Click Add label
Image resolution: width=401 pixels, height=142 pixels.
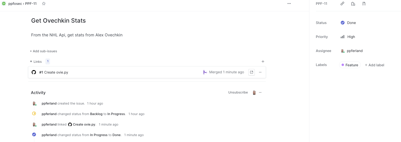(375, 65)
